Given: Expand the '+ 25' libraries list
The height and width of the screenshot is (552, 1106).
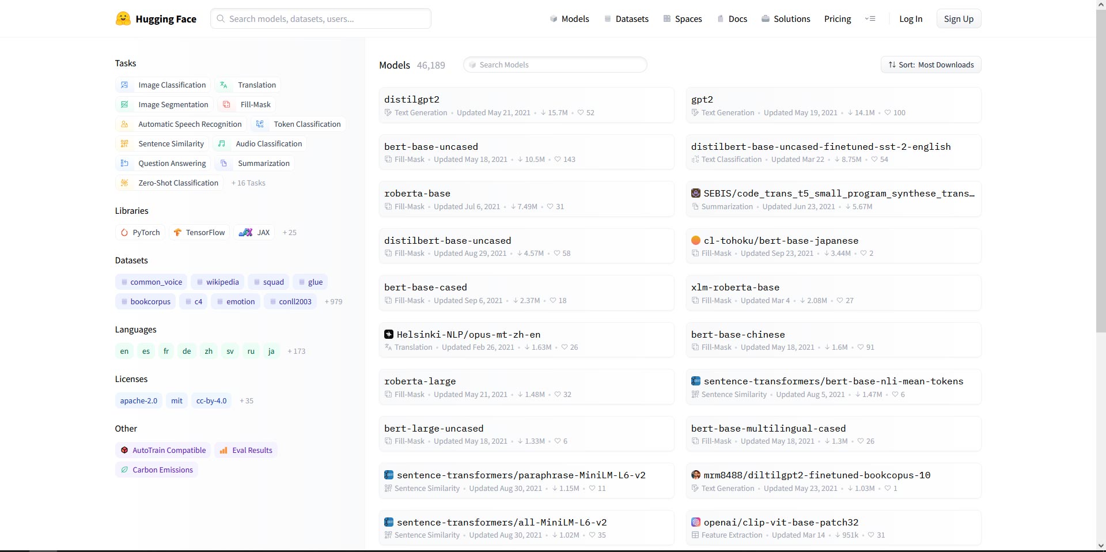Looking at the screenshot, I should click(x=290, y=232).
